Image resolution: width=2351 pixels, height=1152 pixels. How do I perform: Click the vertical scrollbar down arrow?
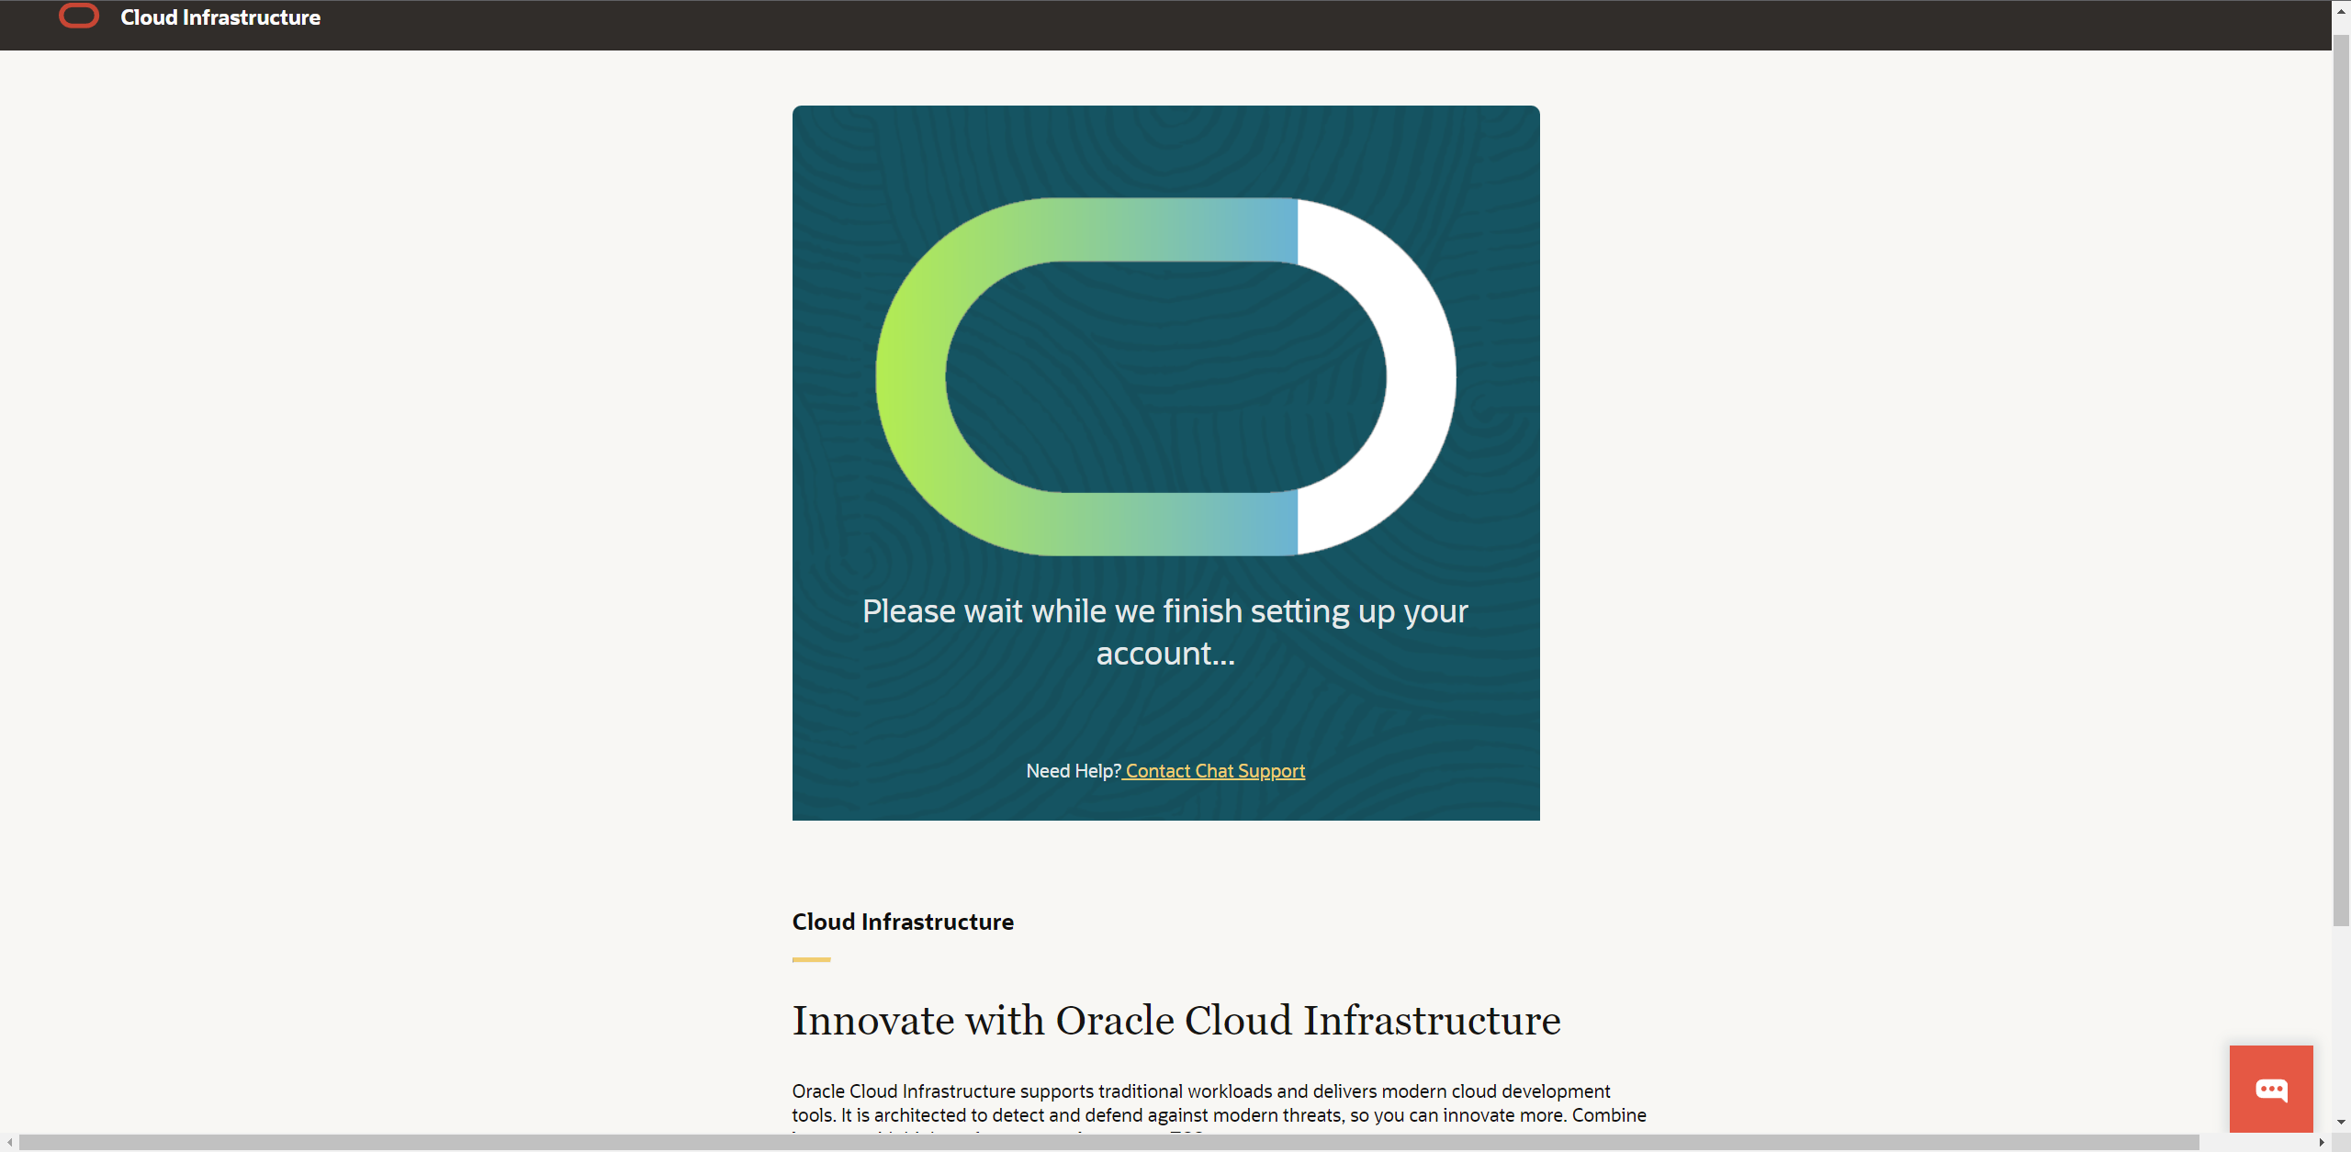pyautogui.click(x=2341, y=1122)
